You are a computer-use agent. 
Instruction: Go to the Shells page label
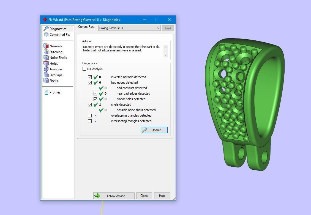[x=54, y=81]
